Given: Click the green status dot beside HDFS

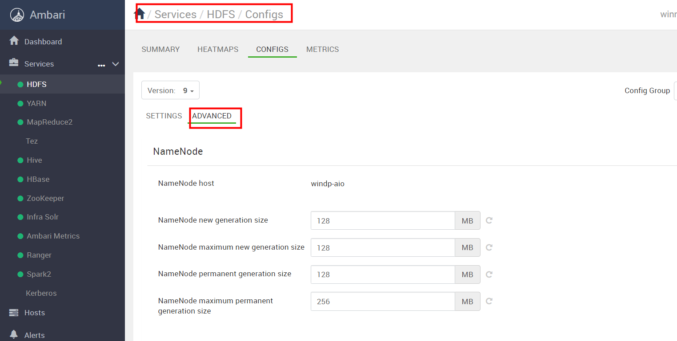Looking at the screenshot, I should pos(20,84).
